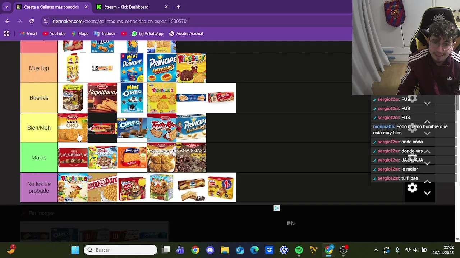Image resolution: width=460 pixels, height=258 pixels.
Task: Go back in browser history
Action: 8,21
